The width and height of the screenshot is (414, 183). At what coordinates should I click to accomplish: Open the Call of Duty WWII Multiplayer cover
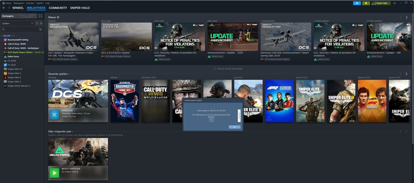pos(156,101)
